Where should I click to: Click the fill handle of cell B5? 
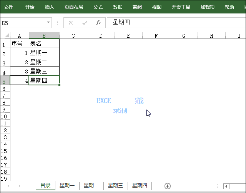tap(59, 85)
